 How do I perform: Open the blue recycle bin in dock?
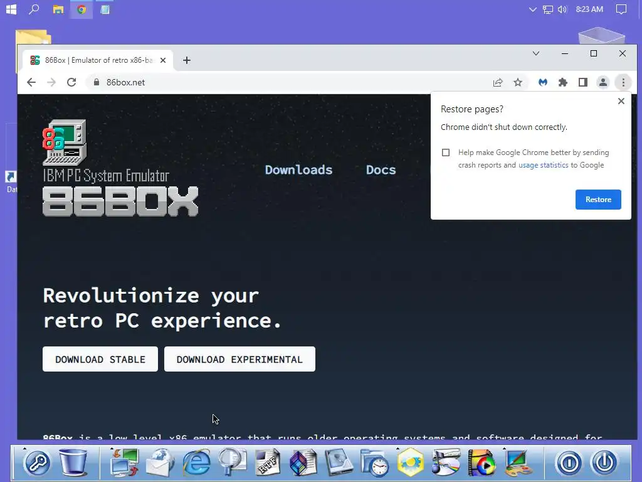[x=74, y=461]
